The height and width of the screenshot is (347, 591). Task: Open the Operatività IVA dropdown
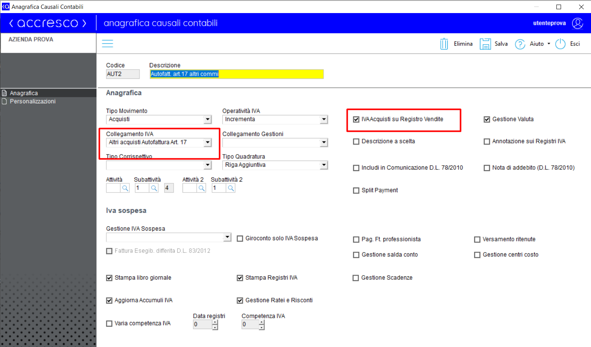324,120
